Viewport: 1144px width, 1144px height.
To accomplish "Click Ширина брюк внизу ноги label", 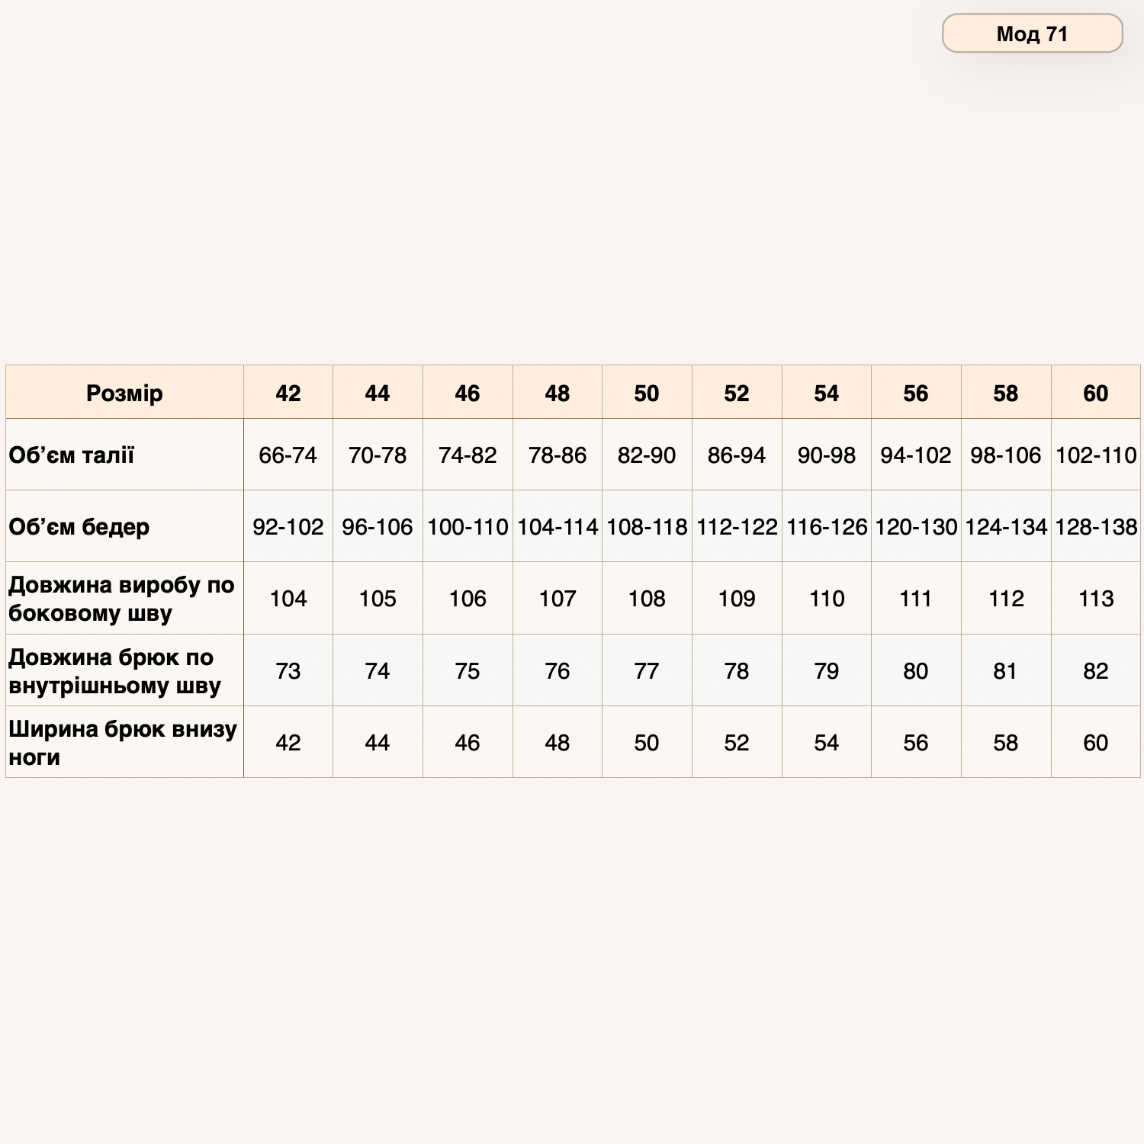I will pos(124,742).
